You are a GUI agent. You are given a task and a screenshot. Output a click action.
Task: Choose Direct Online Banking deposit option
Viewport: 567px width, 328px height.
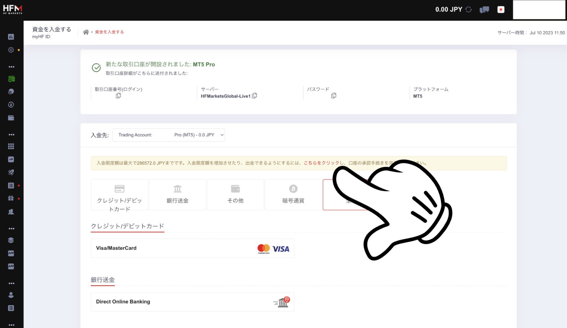(x=192, y=302)
